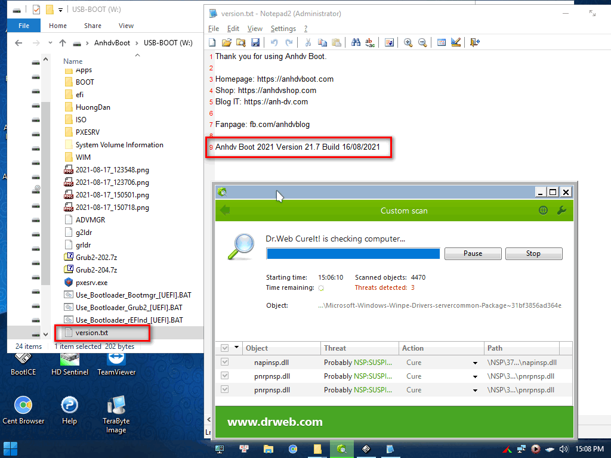
Task: Open the Quick Access Toolbar dropdown in Explorer
Action: [60, 10]
